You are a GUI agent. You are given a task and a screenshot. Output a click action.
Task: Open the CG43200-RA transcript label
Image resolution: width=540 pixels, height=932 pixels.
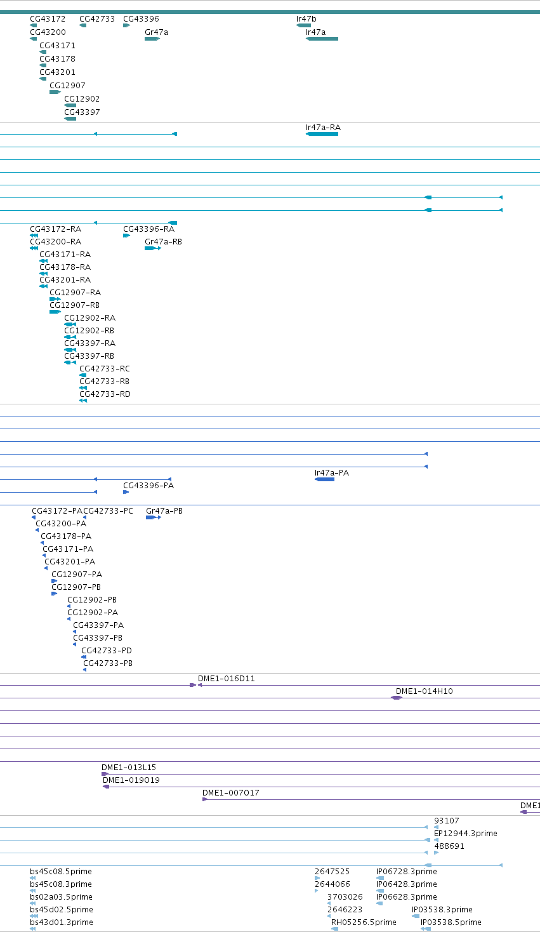(55, 242)
